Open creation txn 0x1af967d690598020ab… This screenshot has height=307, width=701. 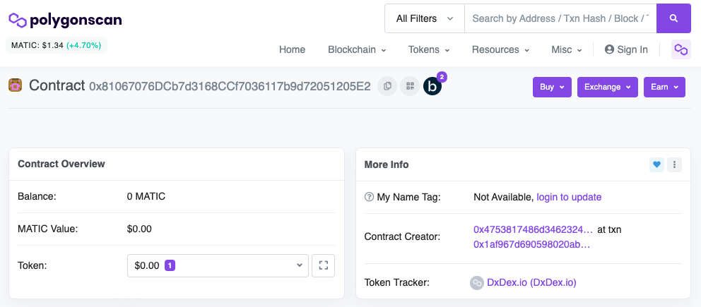(x=531, y=244)
